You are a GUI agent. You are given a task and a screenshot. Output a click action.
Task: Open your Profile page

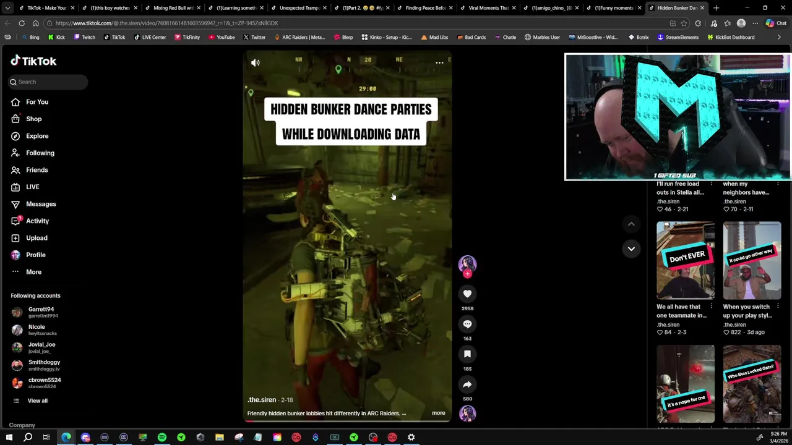(35, 255)
